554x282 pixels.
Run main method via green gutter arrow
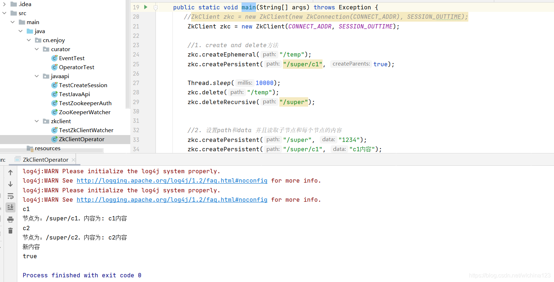[146, 7]
